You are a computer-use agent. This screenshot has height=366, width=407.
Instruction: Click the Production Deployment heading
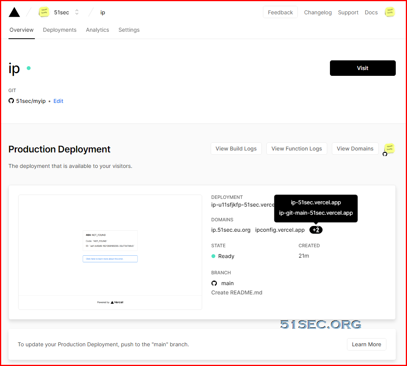coord(59,149)
